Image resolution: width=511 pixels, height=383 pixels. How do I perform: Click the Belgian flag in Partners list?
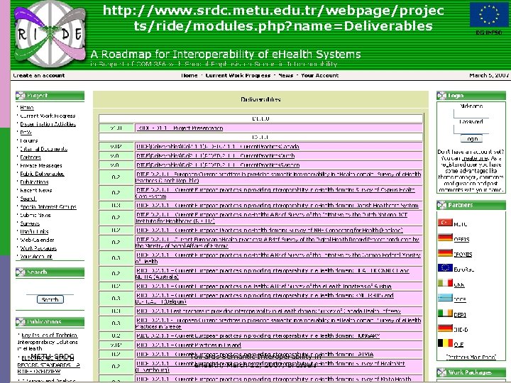(445, 343)
